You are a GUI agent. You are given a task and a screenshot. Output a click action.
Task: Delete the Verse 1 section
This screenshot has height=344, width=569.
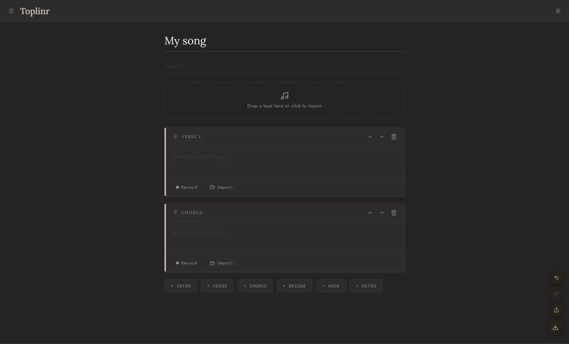[x=394, y=137]
